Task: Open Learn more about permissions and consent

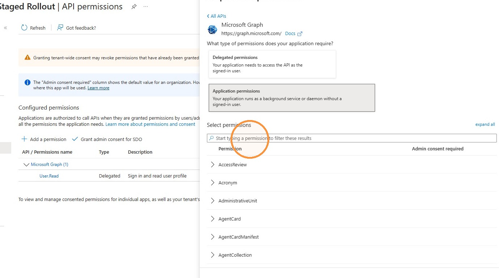Action: (x=150, y=124)
